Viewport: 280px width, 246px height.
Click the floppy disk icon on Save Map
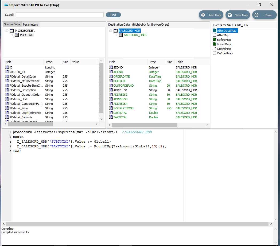[230, 15]
